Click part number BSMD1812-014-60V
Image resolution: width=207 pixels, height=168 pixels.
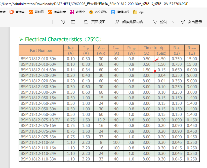[38, 70]
